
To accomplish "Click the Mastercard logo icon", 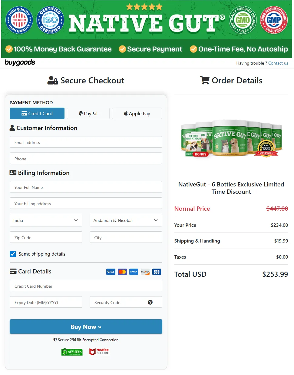I will (122, 272).
